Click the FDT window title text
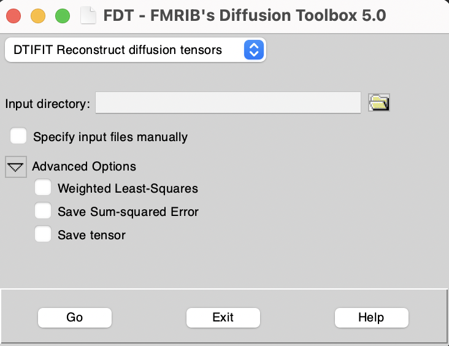This screenshot has width=449, height=346. (x=245, y=15)
